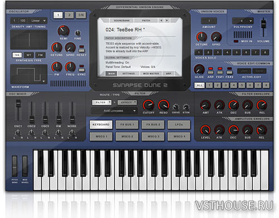This screenshot has height=218, width=279.
Task: Click the OSC1 pan knob
Action: pos(18,132)
